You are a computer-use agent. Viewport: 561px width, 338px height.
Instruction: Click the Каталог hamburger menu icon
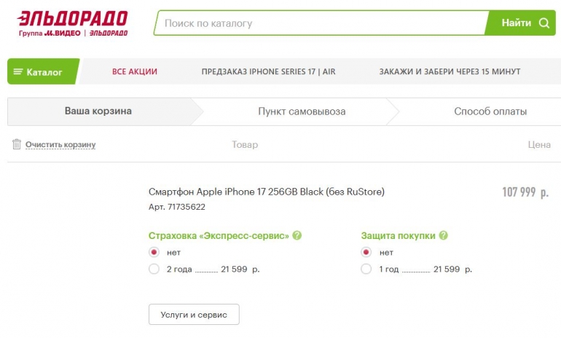(18, 72)
